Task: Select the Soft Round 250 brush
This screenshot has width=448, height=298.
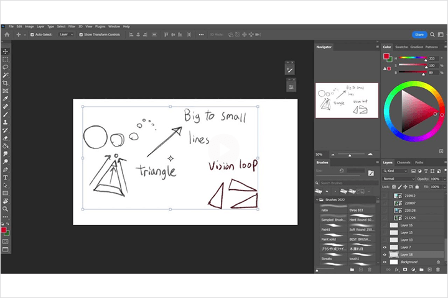Action: tap(362, 228)
